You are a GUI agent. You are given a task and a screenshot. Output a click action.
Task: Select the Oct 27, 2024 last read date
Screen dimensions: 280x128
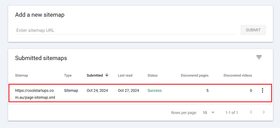click(128, 91)
